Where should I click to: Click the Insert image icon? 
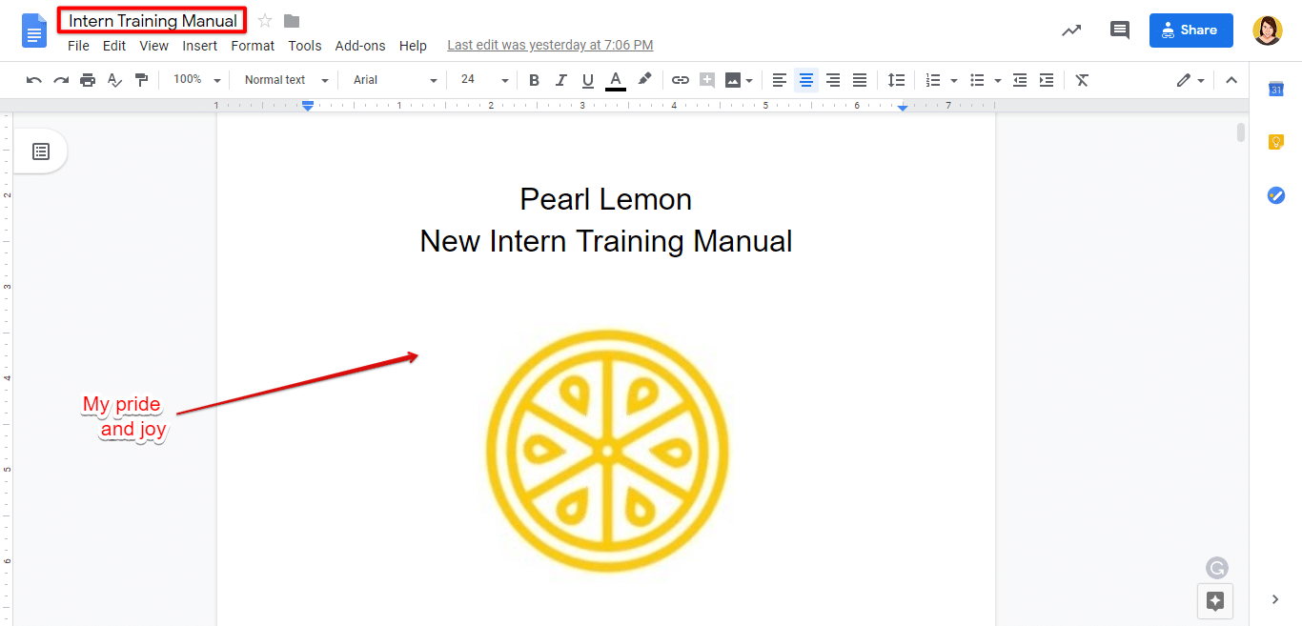pyautogui.click(x=733, y=80)
